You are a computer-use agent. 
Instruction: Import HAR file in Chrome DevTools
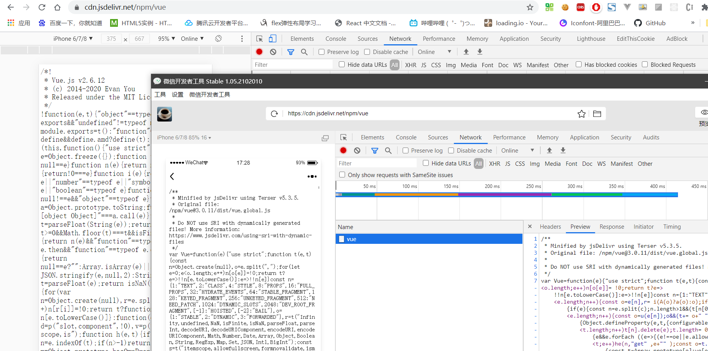click(x=466, y=52)
